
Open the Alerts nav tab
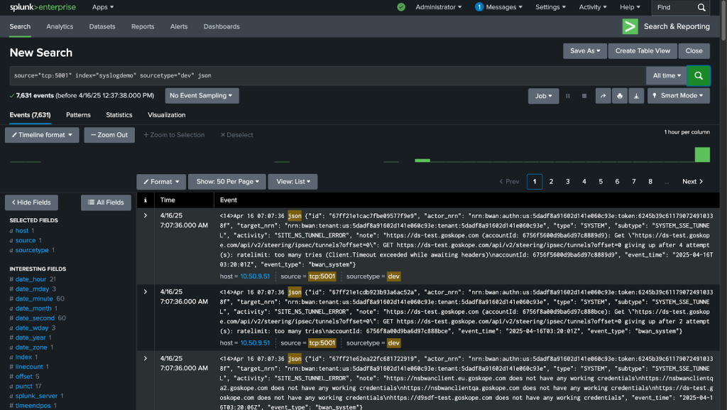(179, 26)
